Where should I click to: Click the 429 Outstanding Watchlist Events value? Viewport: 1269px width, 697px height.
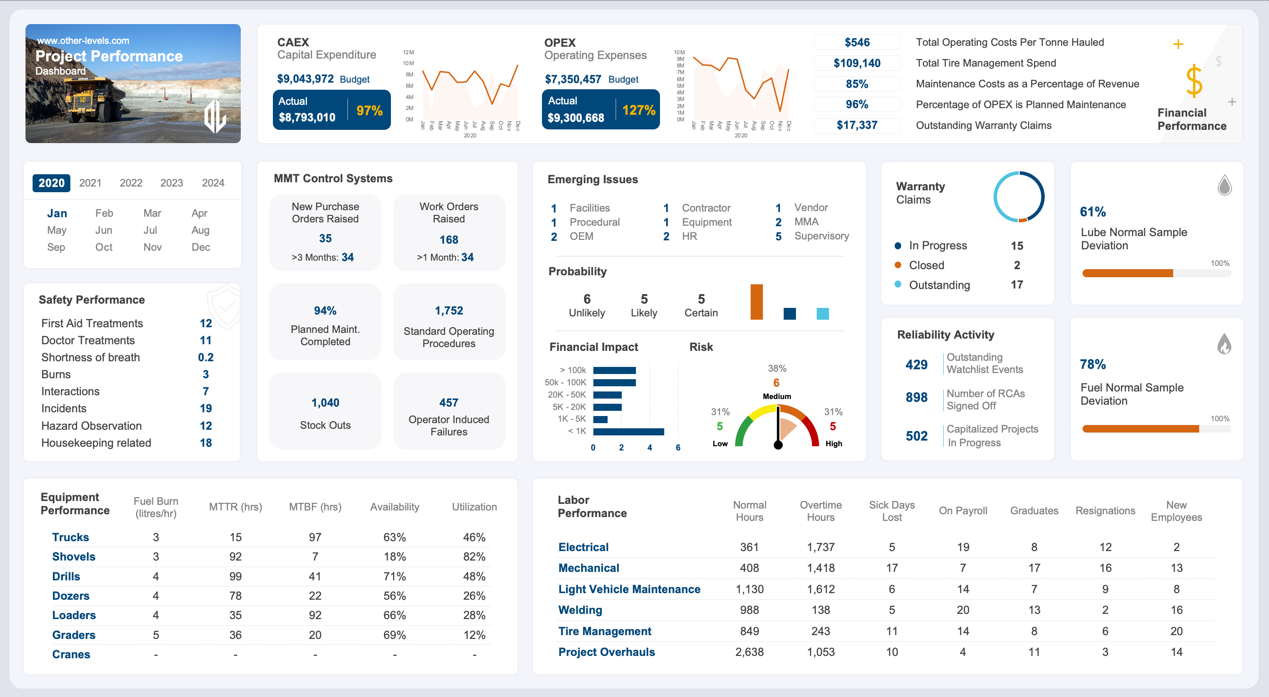(x=916, y=364)
